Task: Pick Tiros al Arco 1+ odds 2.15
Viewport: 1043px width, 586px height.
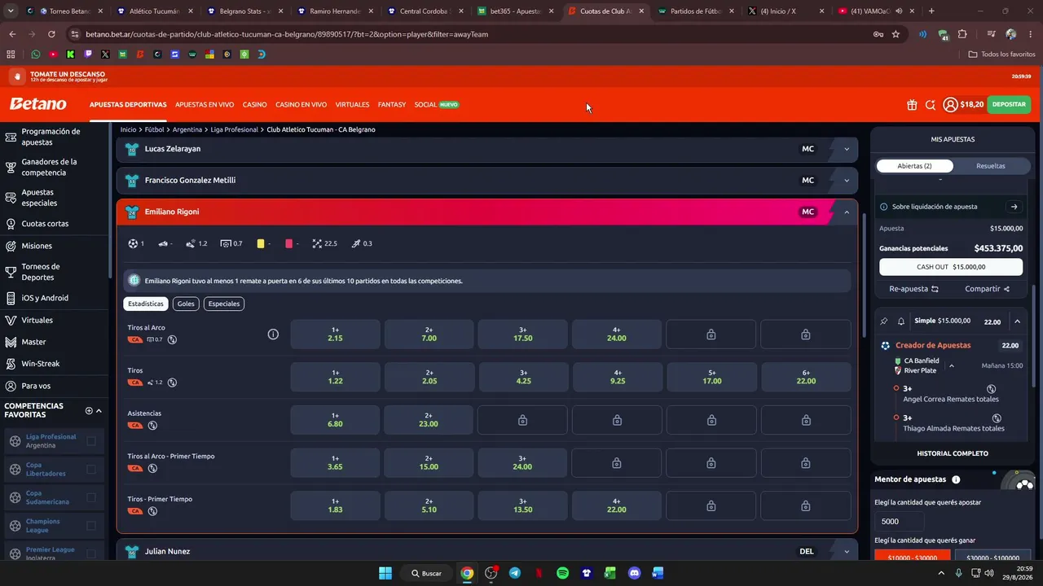Action: pyautogui.click(x=335, y=334)
